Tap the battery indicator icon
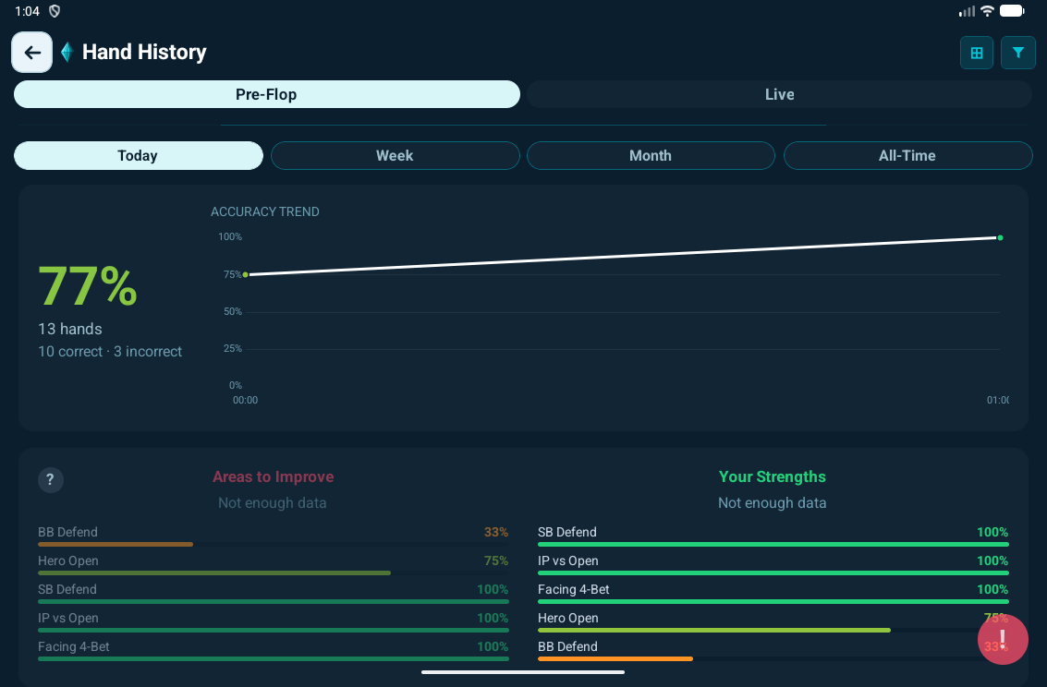This screenshot has height=687, width=1047. [x=1012, y=11]
